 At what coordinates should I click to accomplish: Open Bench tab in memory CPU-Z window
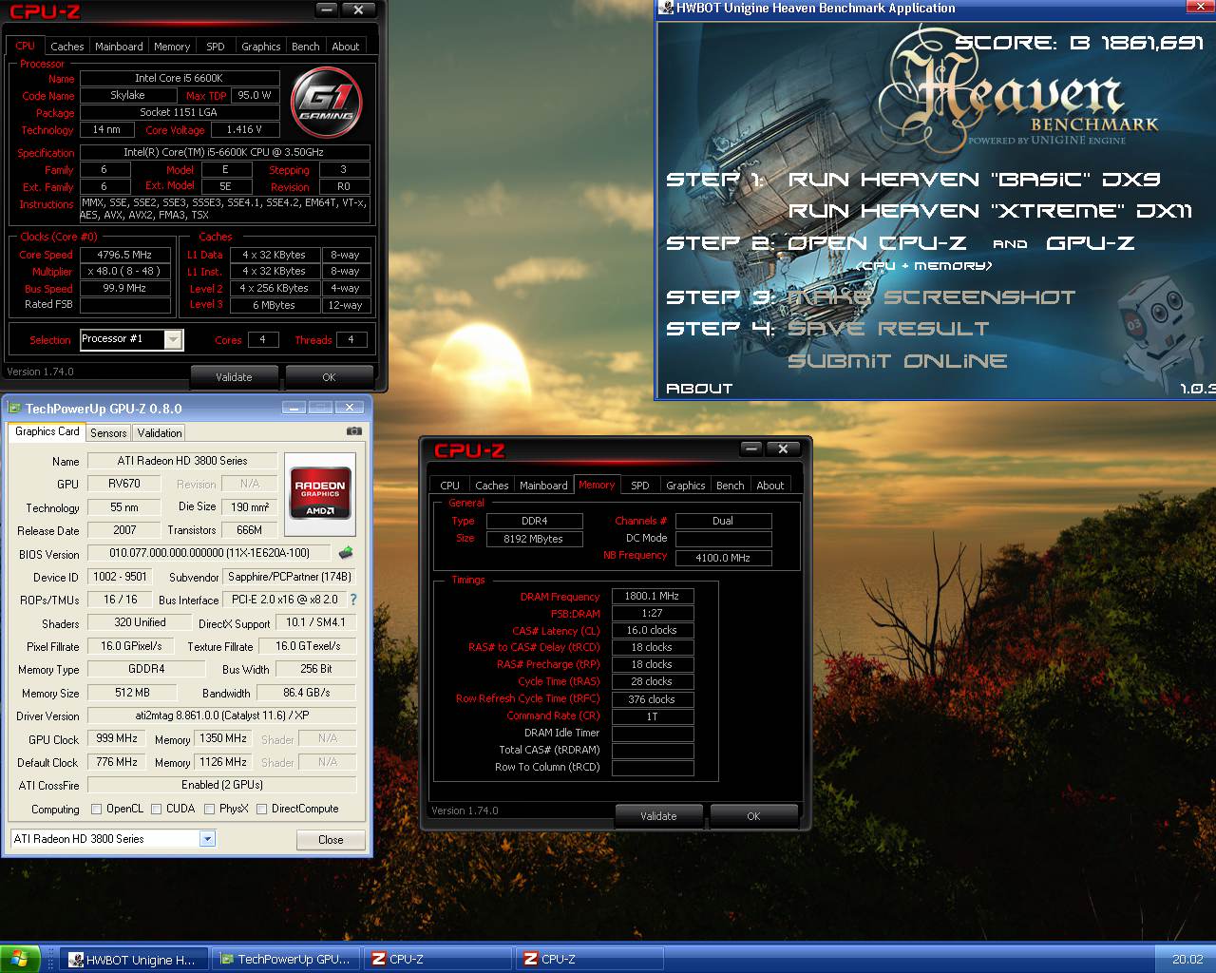(730, 486)
